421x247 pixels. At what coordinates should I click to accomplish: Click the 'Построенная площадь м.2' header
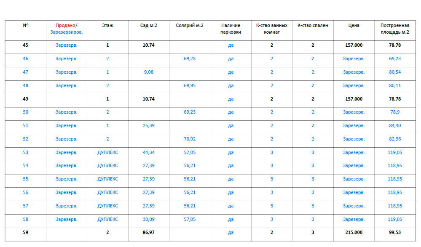[395, 29]
